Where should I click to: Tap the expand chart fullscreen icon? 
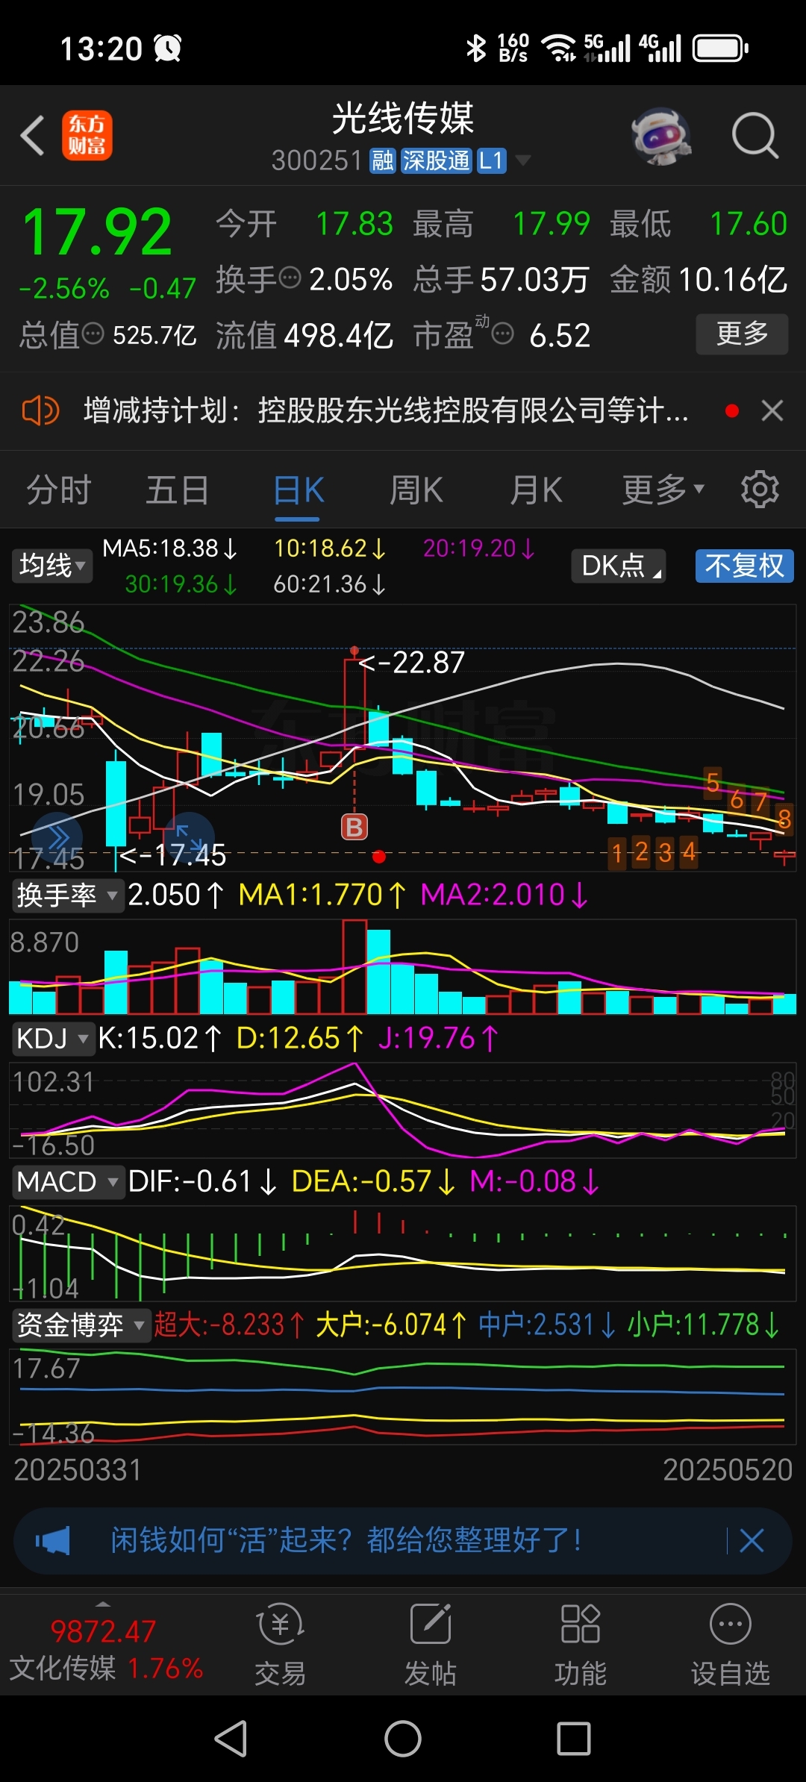pyautogui.click(x=190, y=837)
